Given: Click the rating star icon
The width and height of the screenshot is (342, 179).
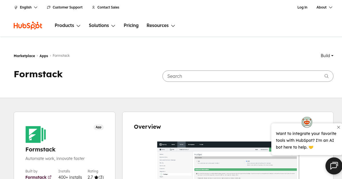Looking at the screenshot, I should point(96,177).
